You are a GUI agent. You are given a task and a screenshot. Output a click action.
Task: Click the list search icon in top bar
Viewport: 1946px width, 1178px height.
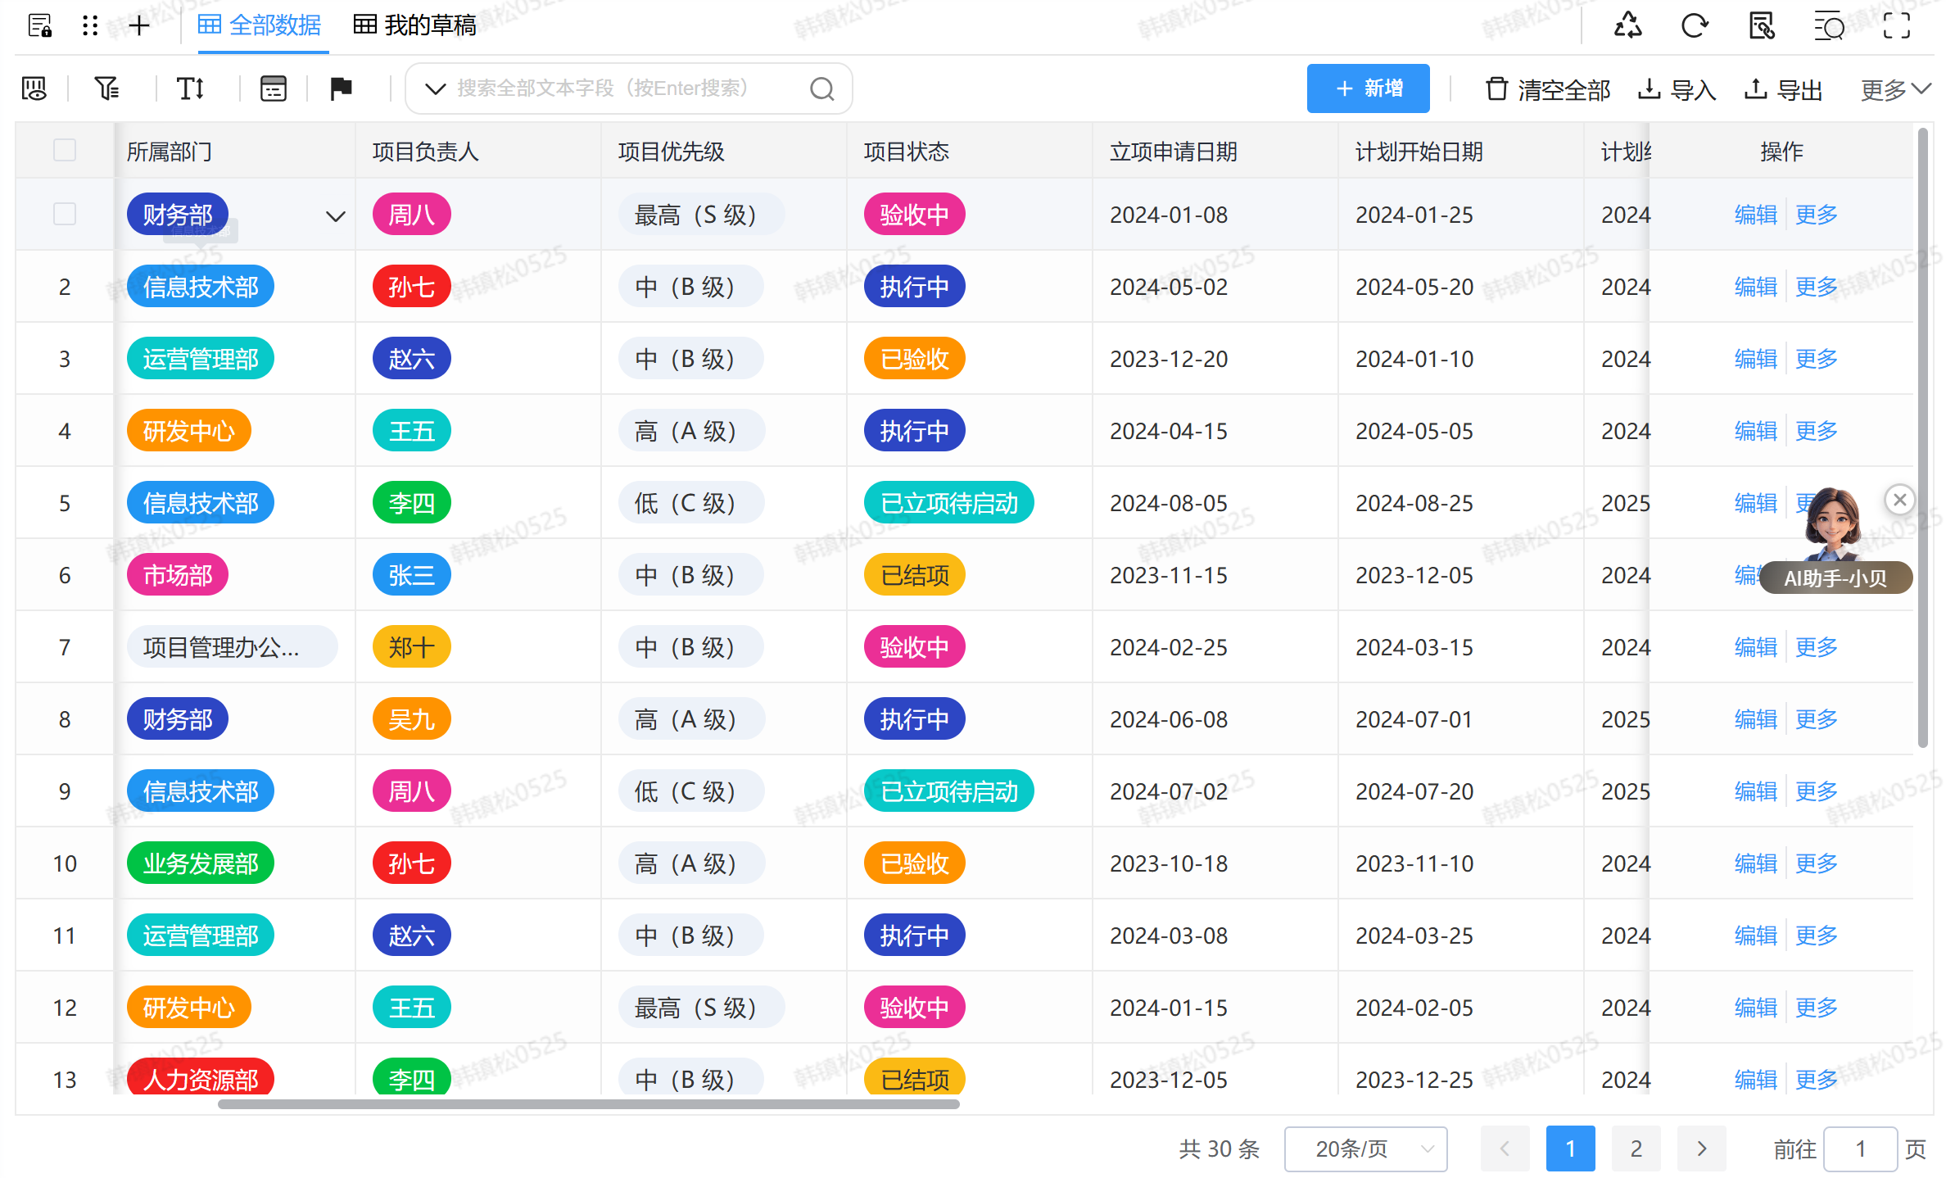pos(1829,25)
